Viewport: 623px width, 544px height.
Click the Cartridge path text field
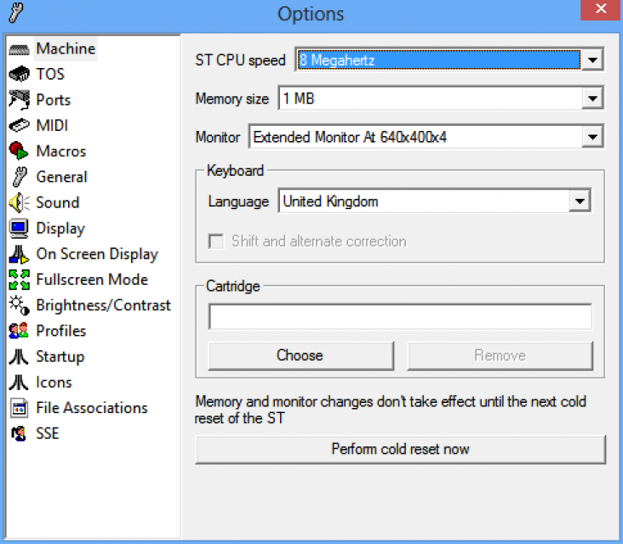(x=401, y=317)
